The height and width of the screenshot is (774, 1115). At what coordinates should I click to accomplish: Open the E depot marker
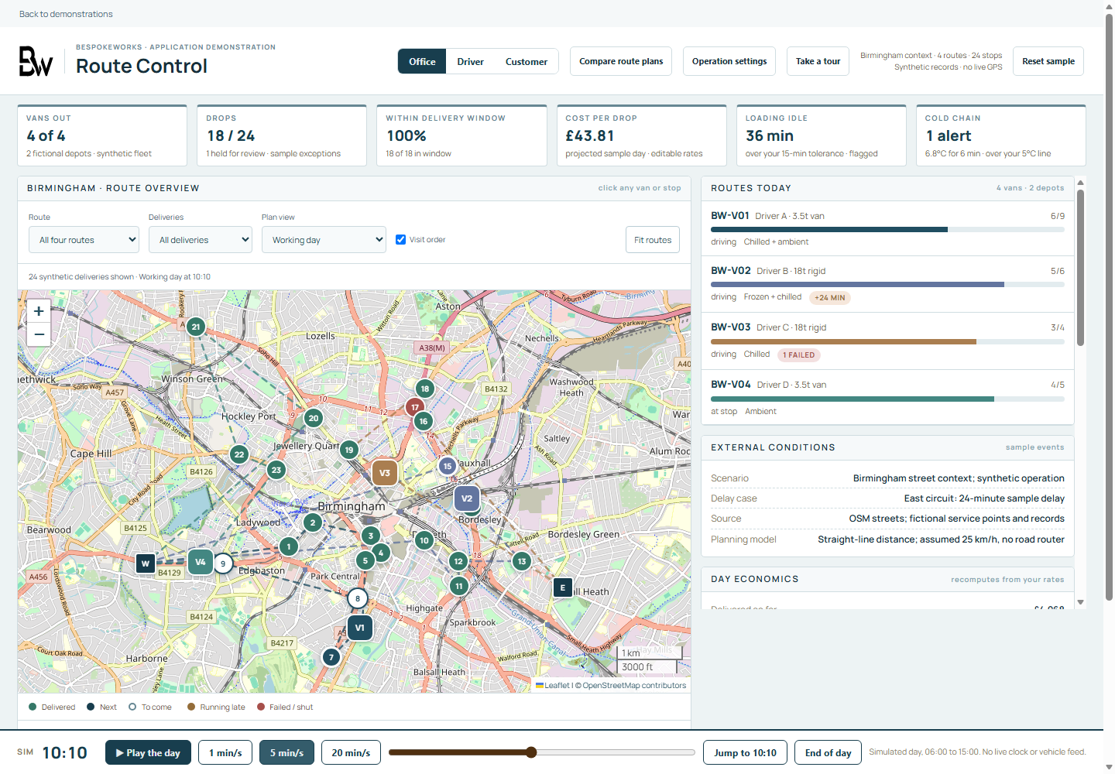point(563,587)
